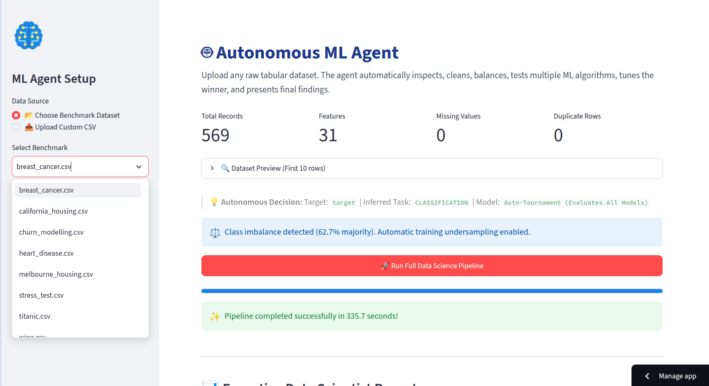Select Choose Benchmark Dataset radio option
The image size is (709, 386).
click(x=16, y=115)
